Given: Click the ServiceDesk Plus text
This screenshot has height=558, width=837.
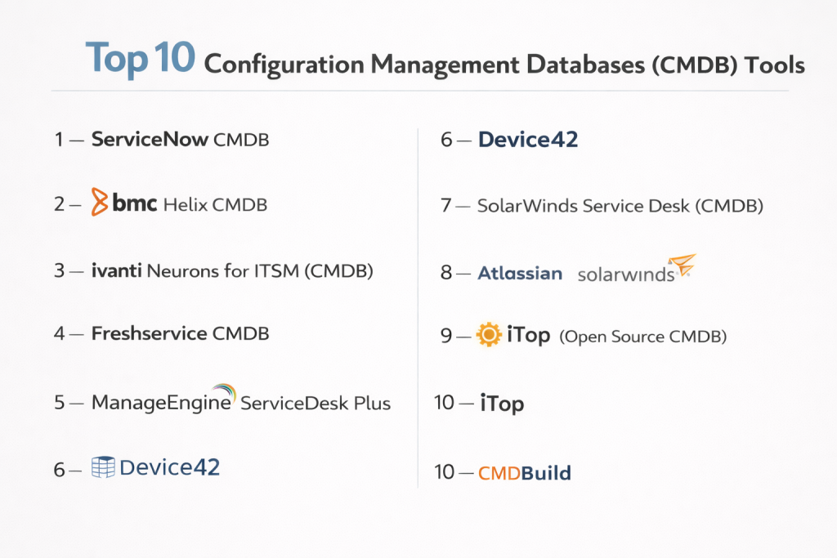Looking at the screenshot, I should pos(316,403).
